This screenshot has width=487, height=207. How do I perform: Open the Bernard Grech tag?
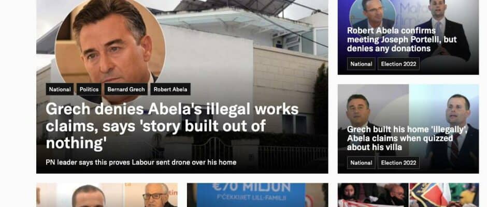tap(126, 90)
